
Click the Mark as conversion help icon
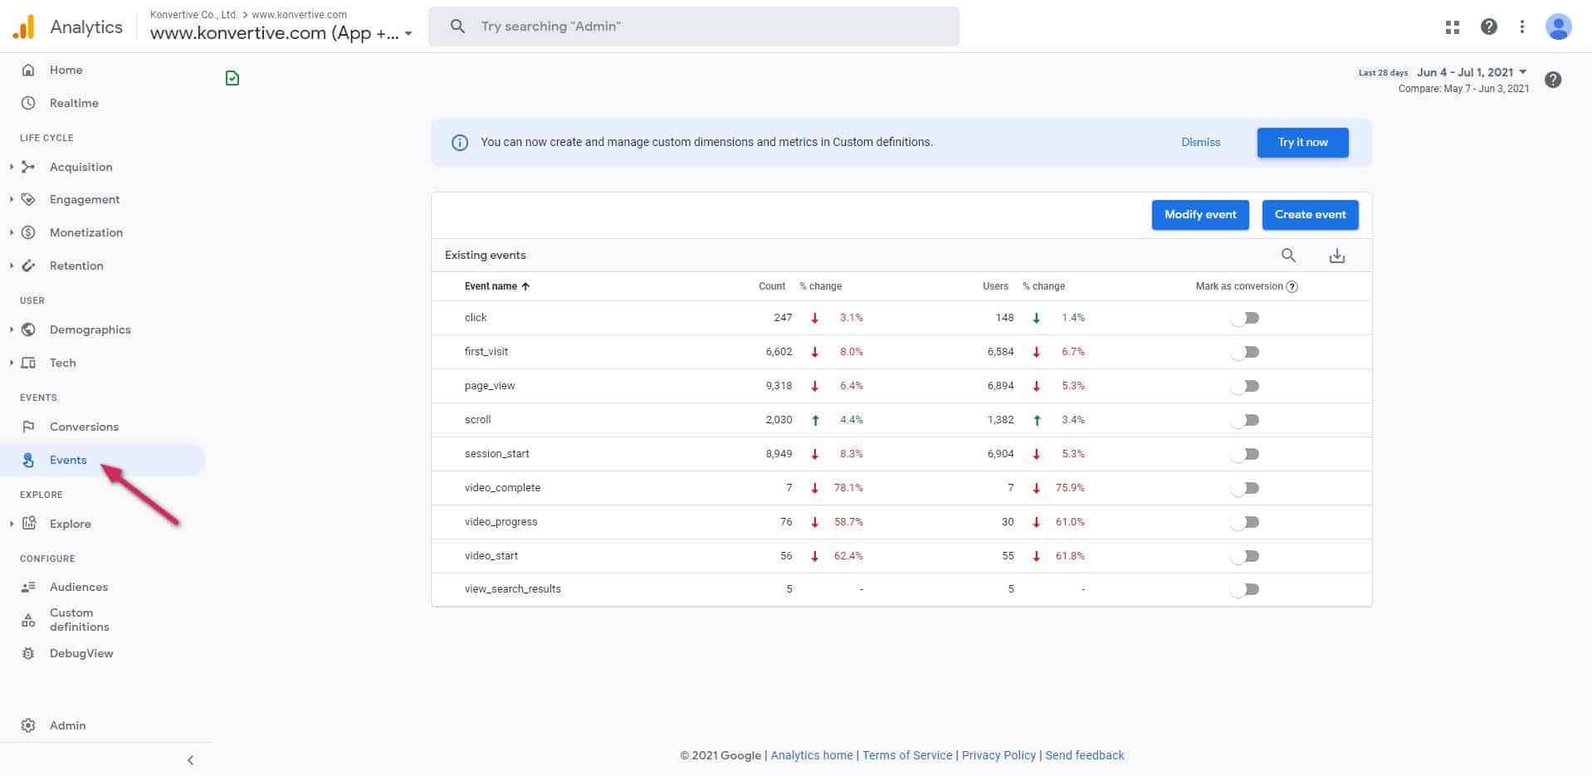(1292, 286)
